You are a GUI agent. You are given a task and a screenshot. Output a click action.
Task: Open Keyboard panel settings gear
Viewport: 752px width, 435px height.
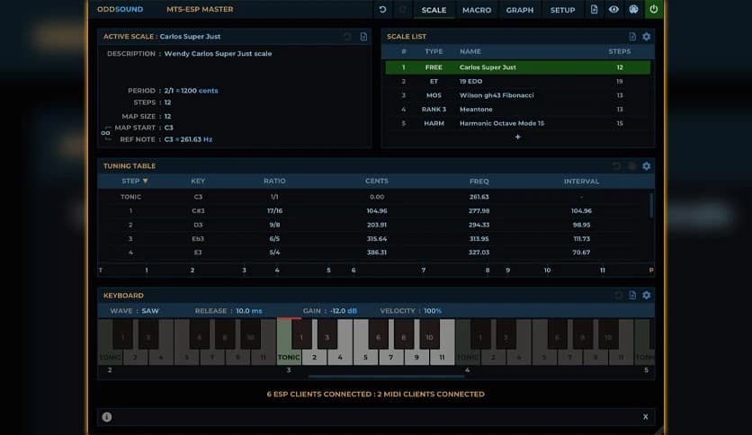click(x=647, y=295)
